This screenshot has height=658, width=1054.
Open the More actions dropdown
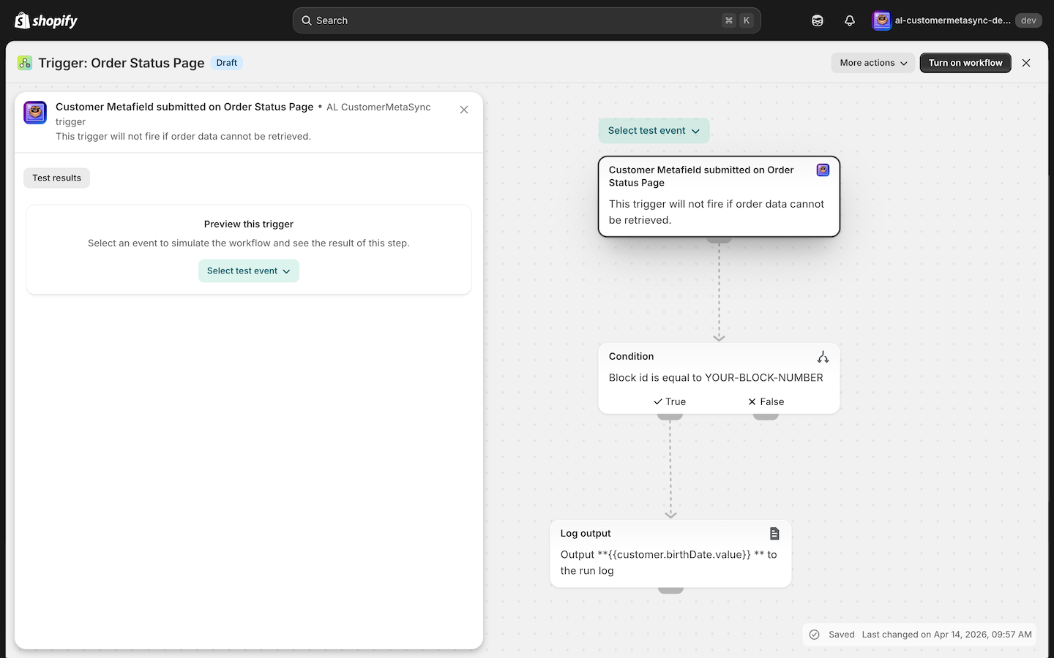[873, 63]
